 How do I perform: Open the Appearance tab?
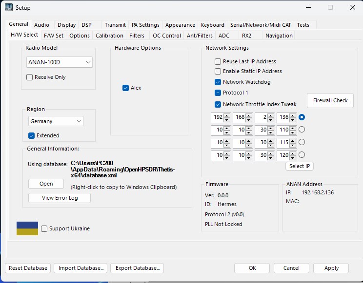(x=180, y=25)
